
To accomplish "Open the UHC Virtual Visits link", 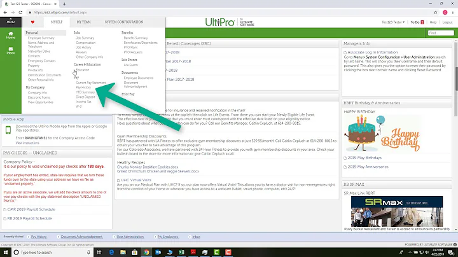I will [136, 180].
